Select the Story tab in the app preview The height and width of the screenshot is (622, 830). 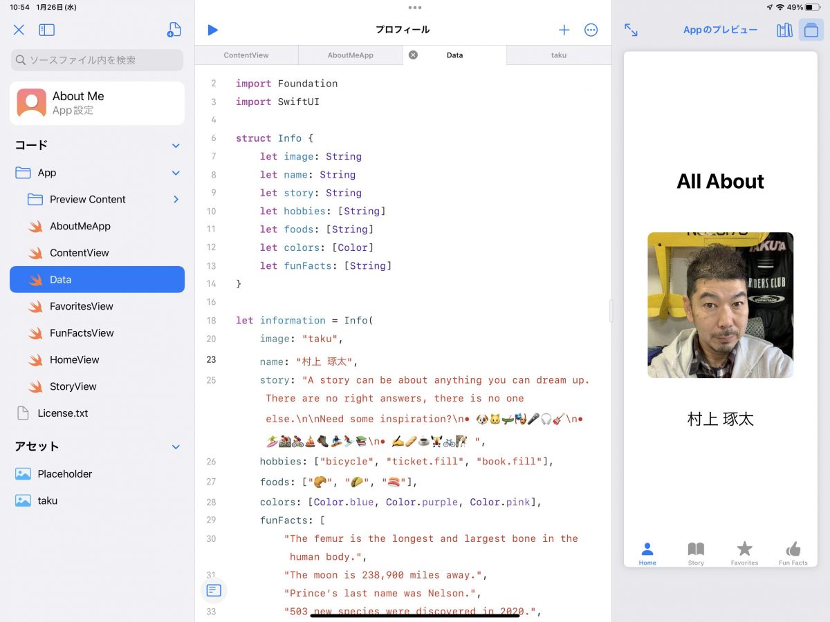(x=696, y=554)
